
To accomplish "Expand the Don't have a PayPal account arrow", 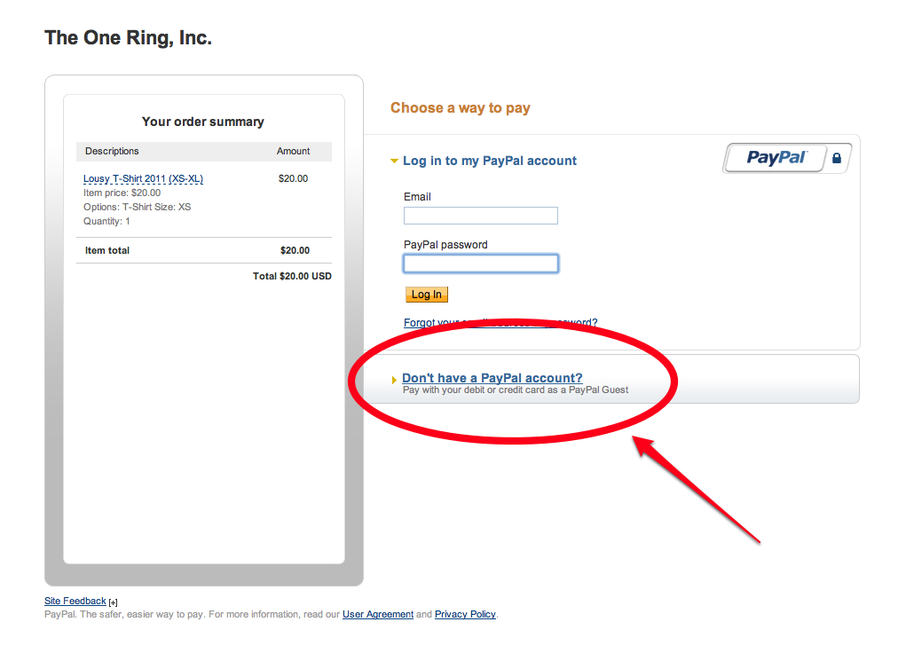I will pos(394,380).
